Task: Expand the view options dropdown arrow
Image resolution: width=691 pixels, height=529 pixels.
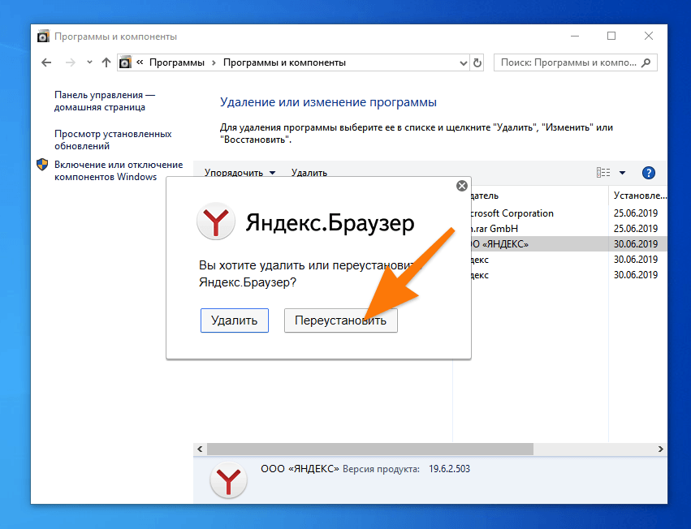Action: coord(622,173)
